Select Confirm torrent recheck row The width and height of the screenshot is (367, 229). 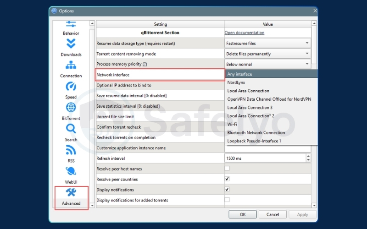tap(160, 127)
